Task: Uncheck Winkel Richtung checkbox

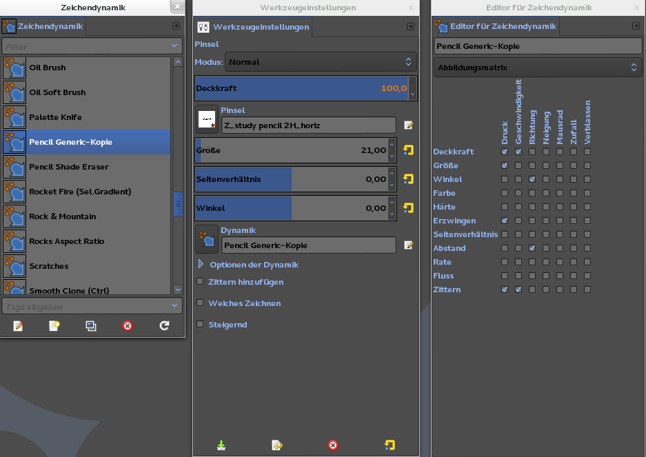Action: click(532, 179)
